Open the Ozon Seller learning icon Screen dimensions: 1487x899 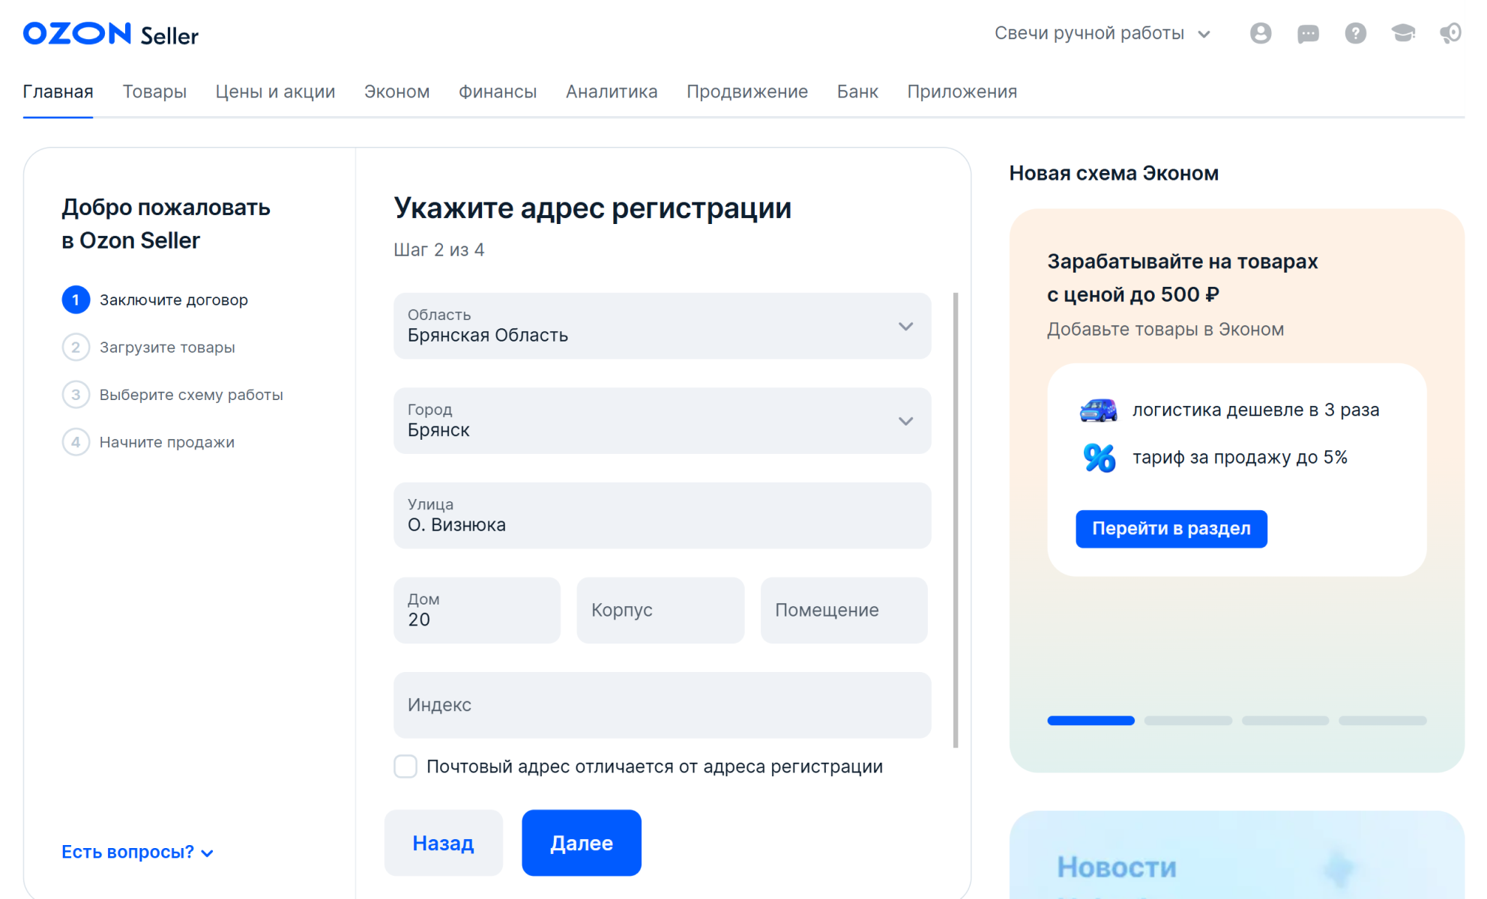pyautogui.click(x=1402, y=33)
